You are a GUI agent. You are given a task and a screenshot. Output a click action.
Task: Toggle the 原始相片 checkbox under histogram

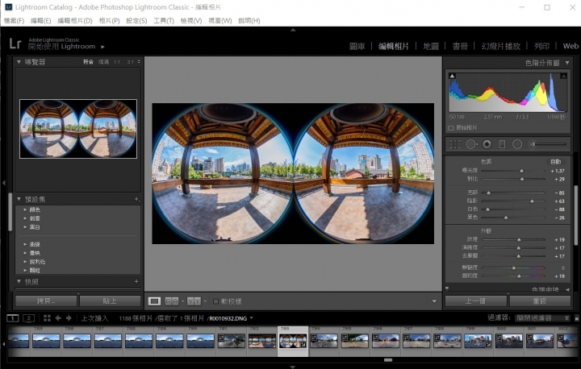[451, 127]
